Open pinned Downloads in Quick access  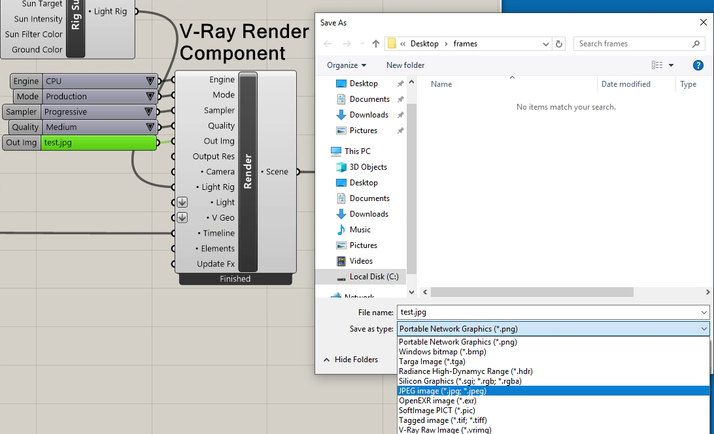pos(369,115)
